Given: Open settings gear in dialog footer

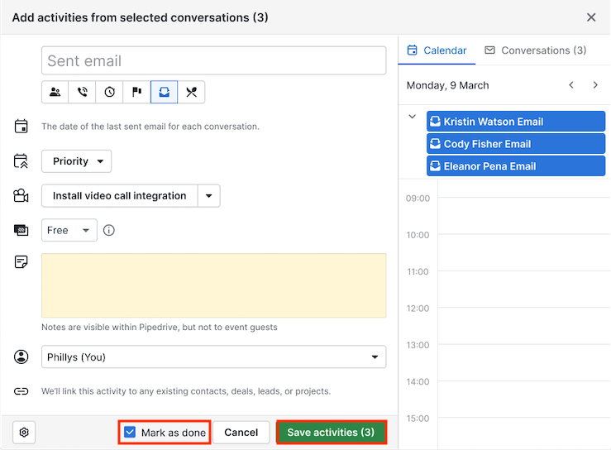Looking at the screenshot, I should coord(24,432).
